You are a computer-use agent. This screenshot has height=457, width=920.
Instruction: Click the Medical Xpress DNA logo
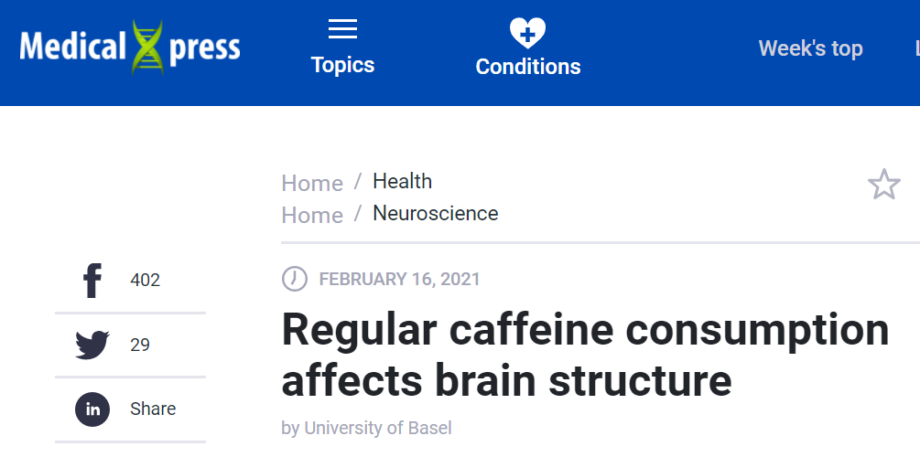pos(130,47)
